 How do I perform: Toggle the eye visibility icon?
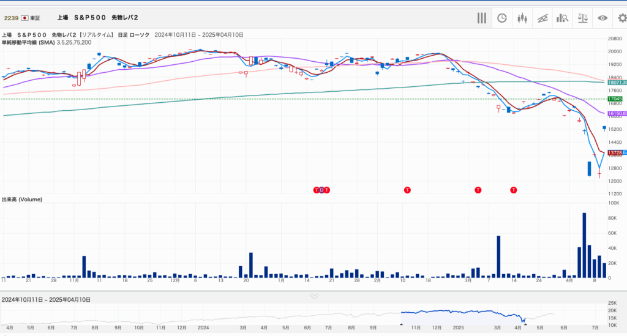pyautogui.click(x=603, y=18)
